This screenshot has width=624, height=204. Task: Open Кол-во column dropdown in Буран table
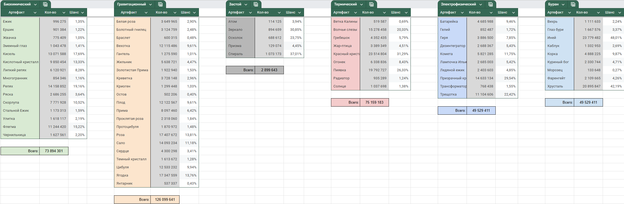coord(598,12)
